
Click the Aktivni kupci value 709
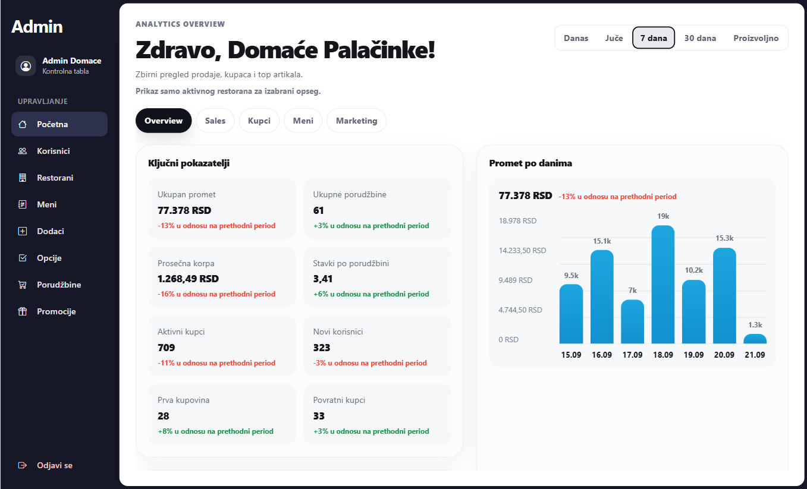(167, 348)
